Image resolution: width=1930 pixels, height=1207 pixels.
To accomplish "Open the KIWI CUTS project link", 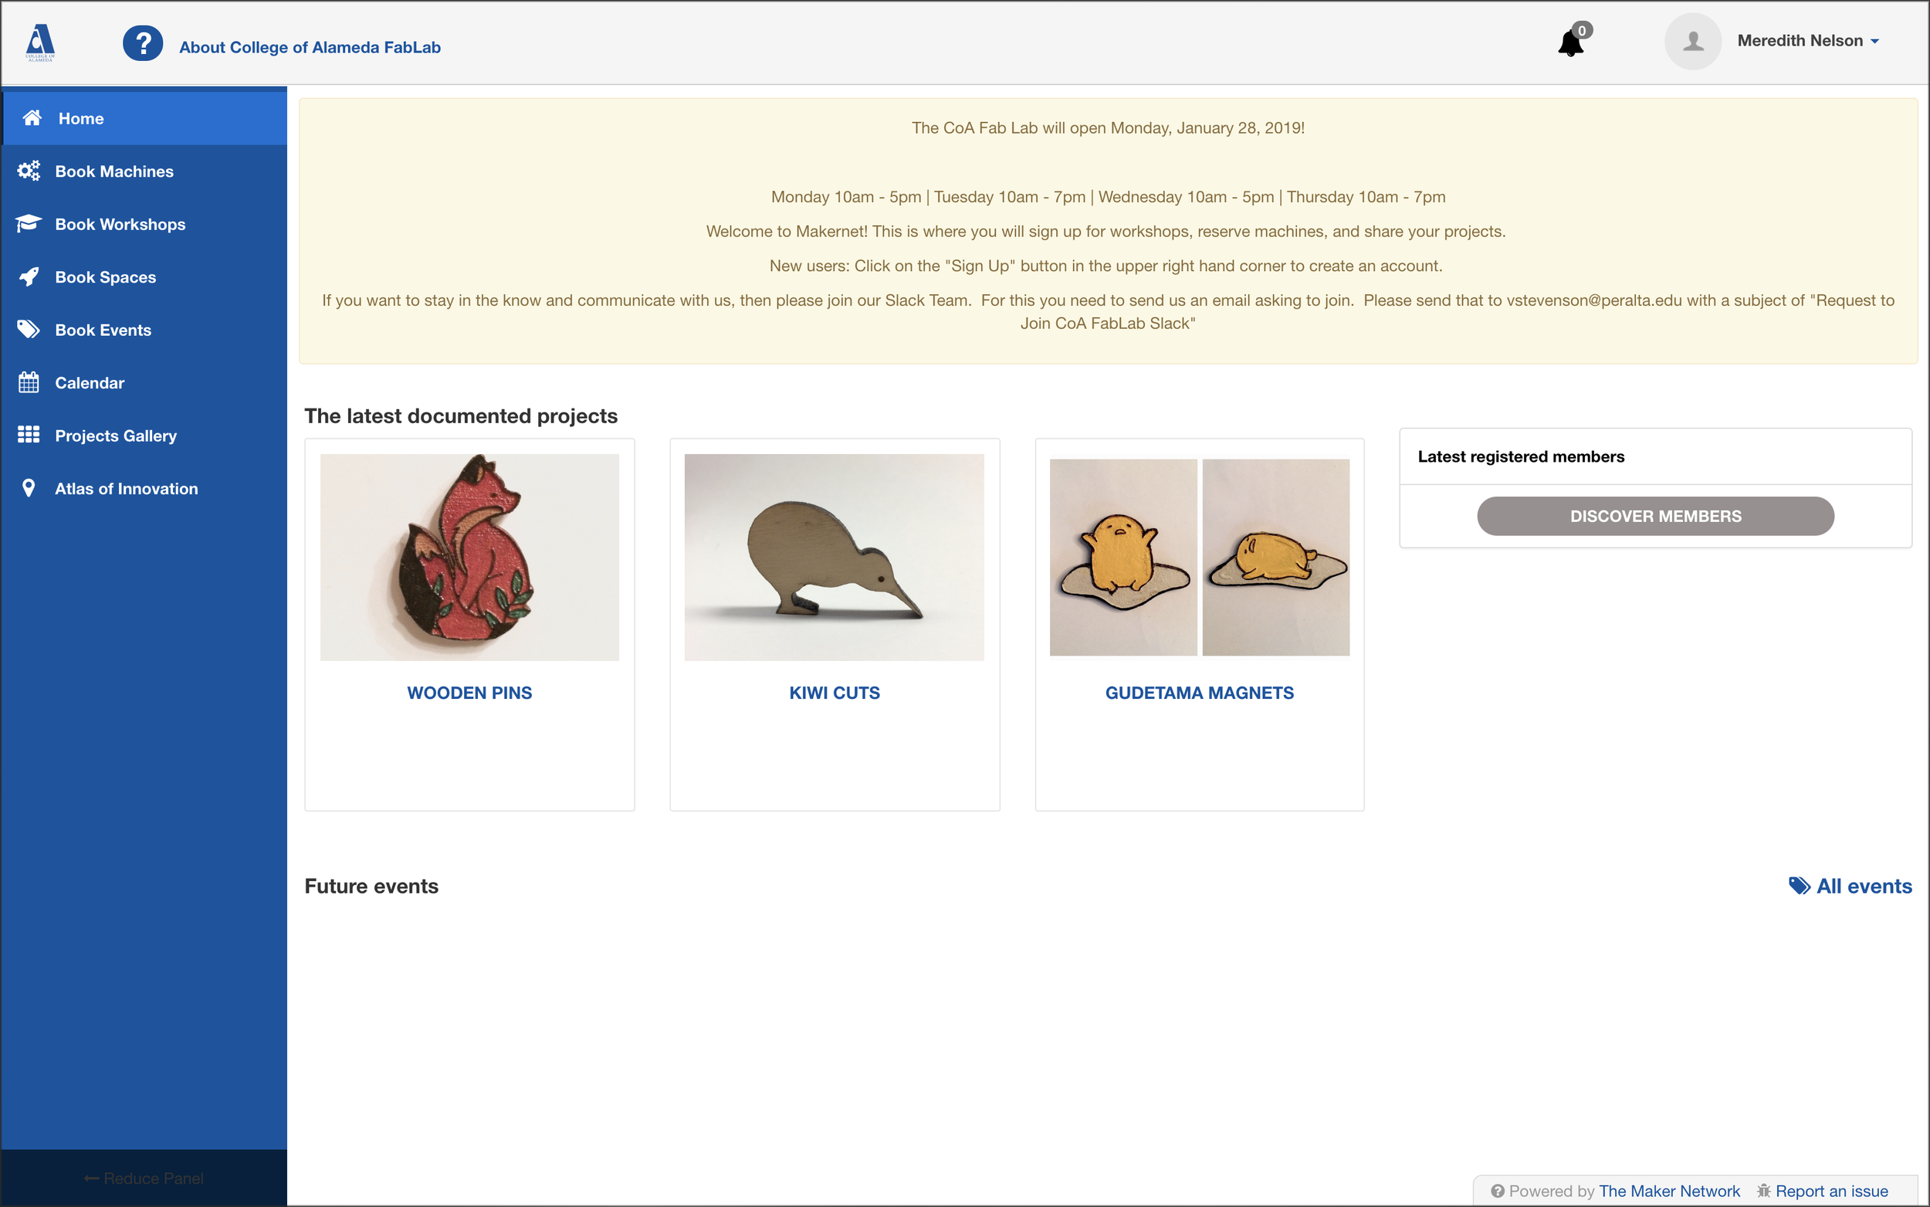I will [x=834, y=693].
